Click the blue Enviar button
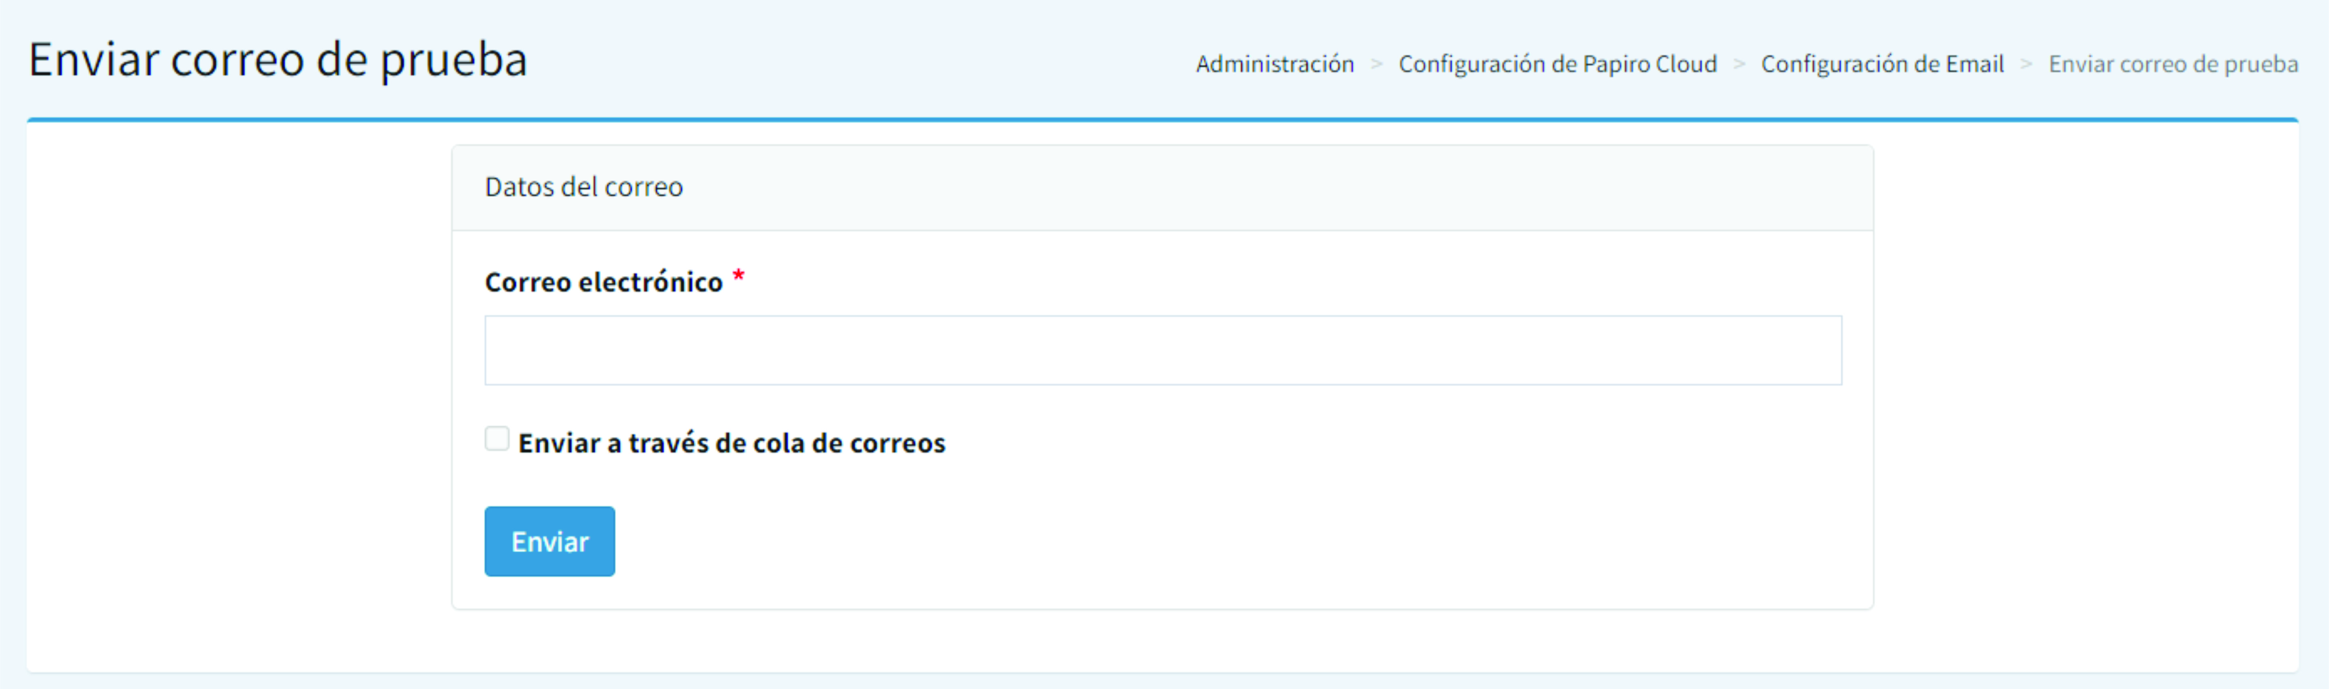2329x689 pixels. 550,541
